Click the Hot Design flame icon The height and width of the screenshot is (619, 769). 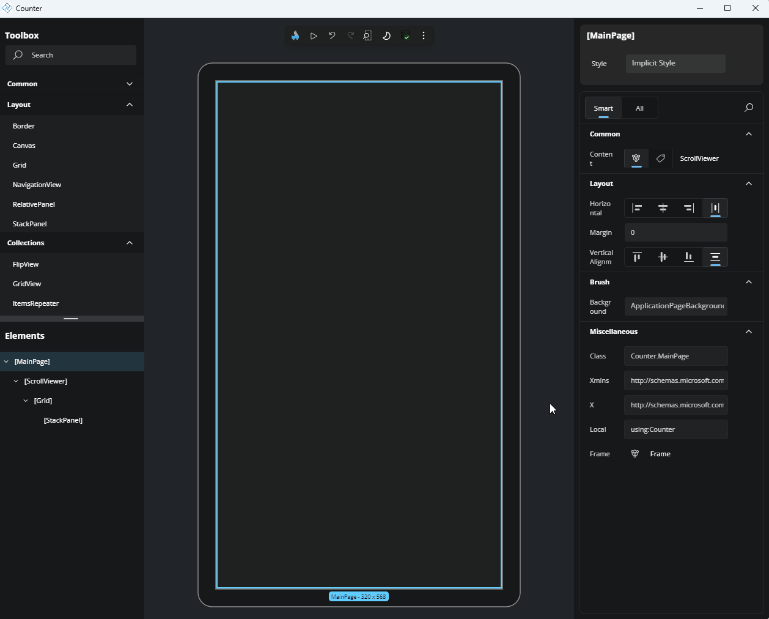(295, 35)
